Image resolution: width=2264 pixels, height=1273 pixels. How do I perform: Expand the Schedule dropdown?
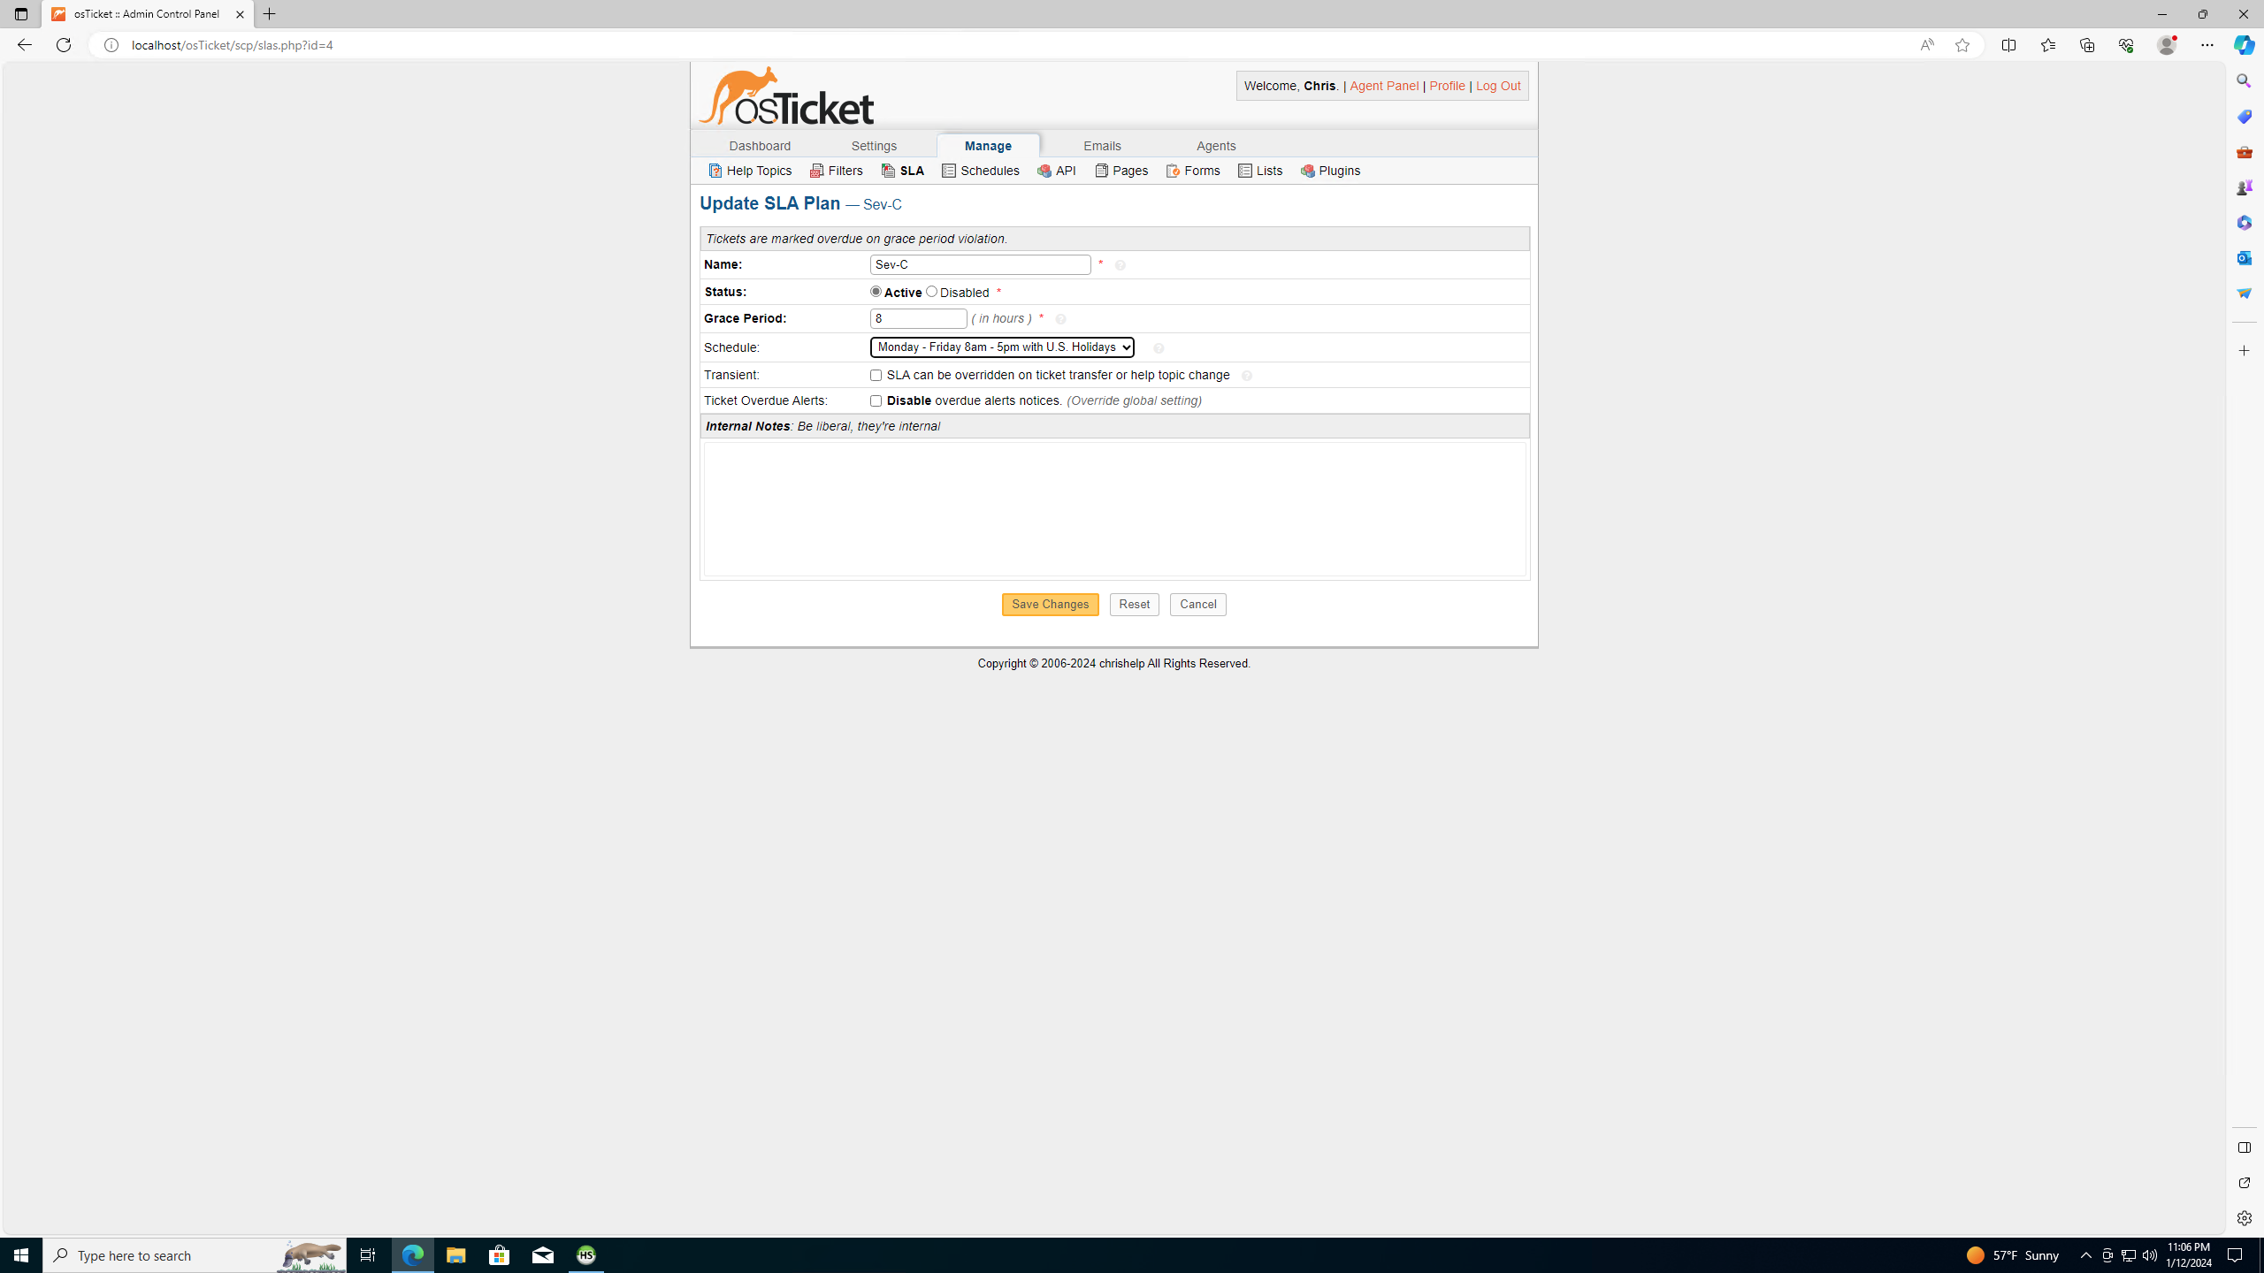1001,347
